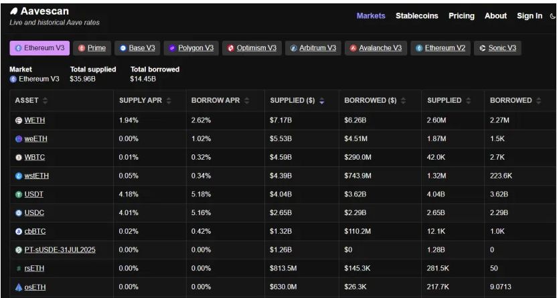Open the Stablecoins nav menu item

click(418, 16)
